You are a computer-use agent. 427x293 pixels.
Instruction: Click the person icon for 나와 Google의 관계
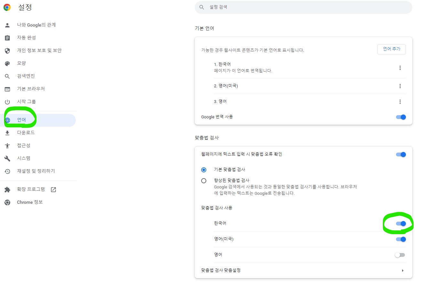7,25
